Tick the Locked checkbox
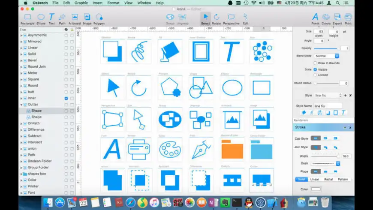This screenshot has height=210, width=373. 316,75
